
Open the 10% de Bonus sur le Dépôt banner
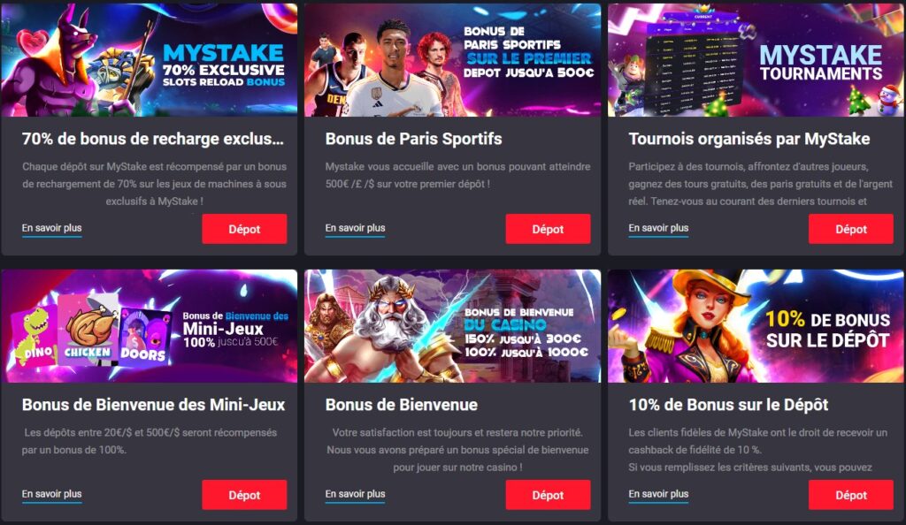click(756, 326)
